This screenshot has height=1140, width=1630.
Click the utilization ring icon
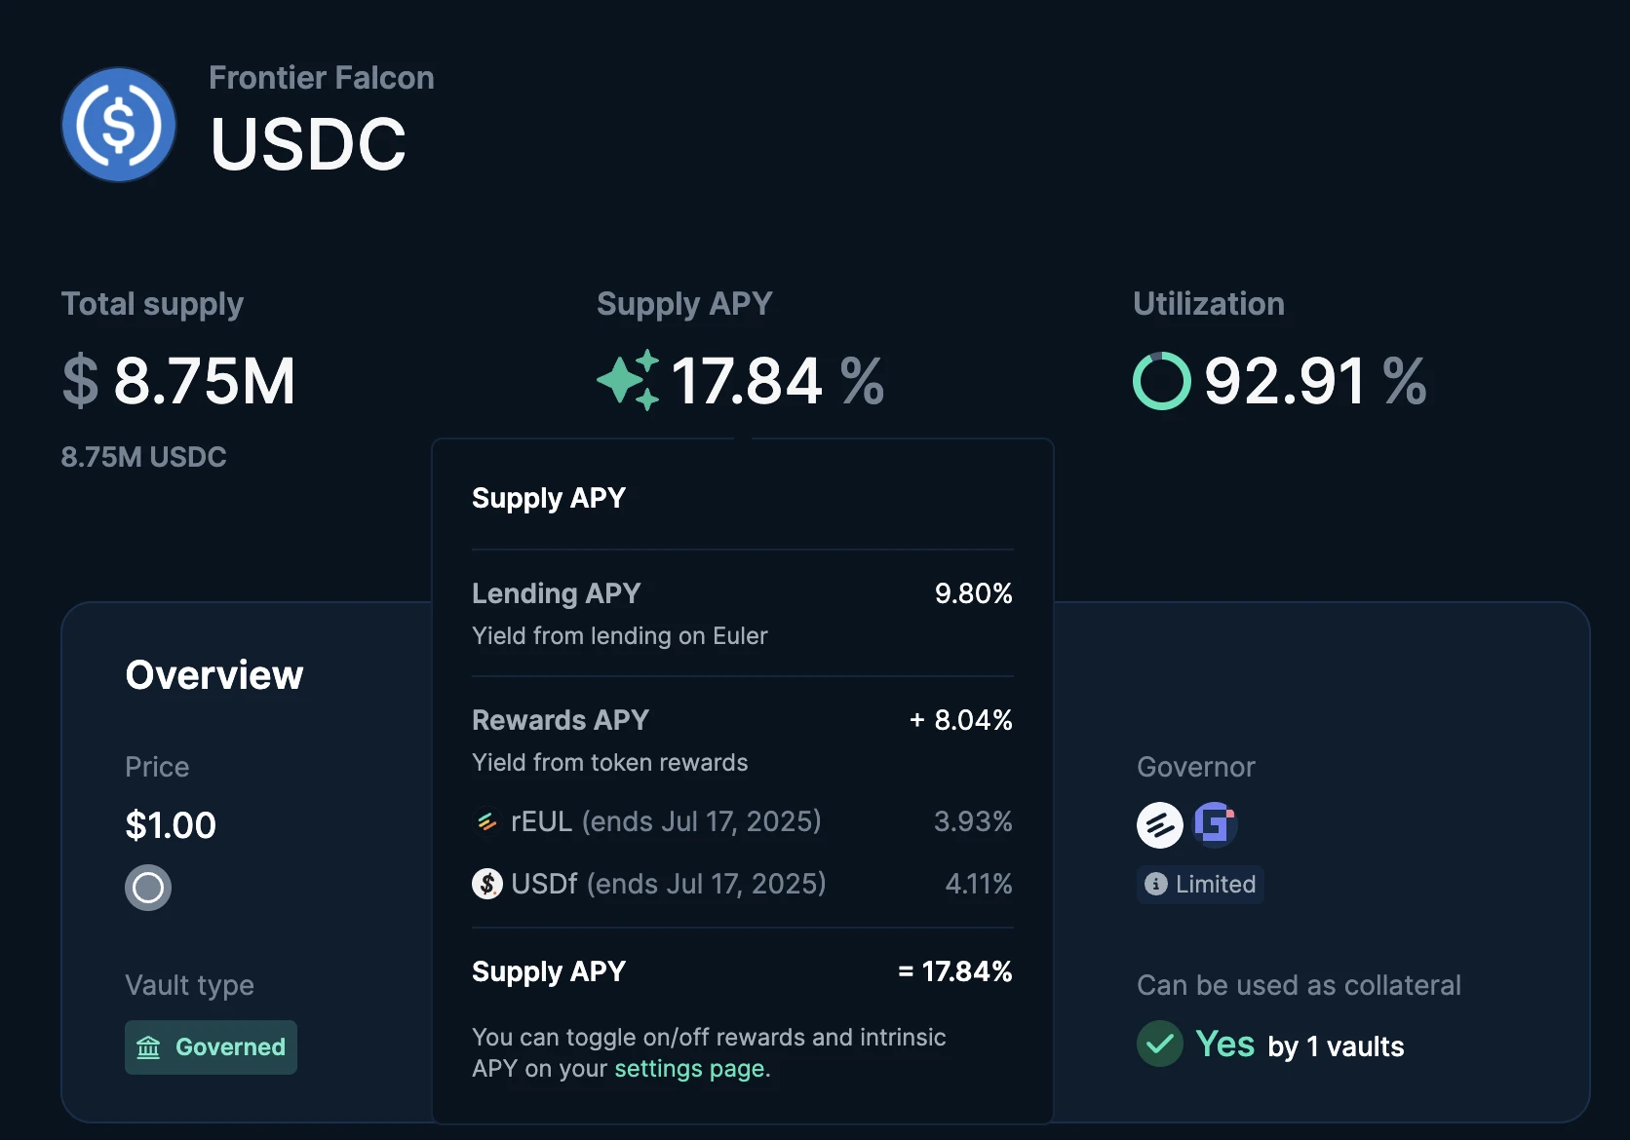[x=1161, y=381]
